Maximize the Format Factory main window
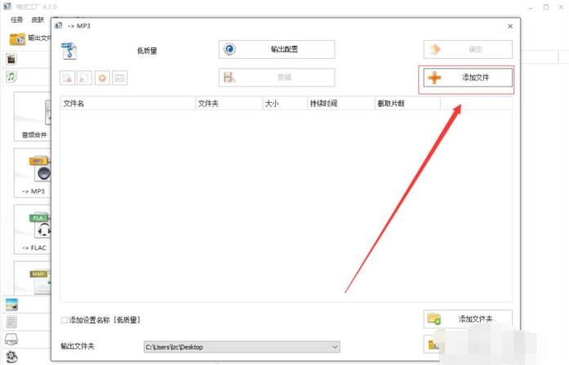 click(546, 7)
